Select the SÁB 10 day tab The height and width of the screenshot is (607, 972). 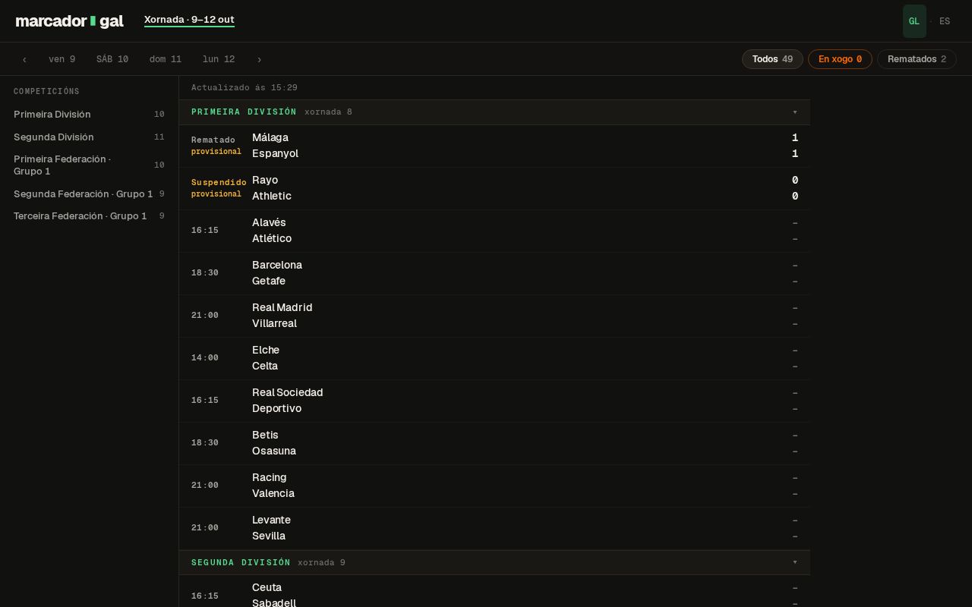(x=112, y=59)
